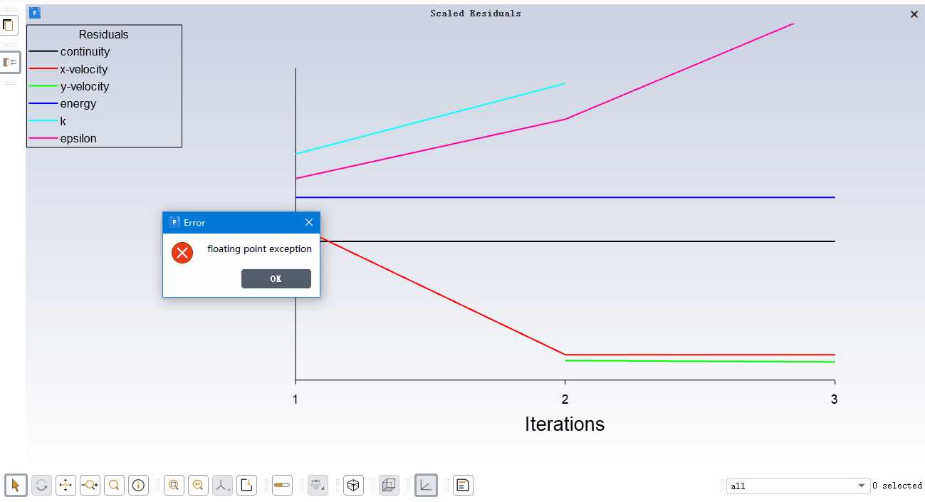
Task: Click the zoom out magnifier icon
Action: click(x=198, y=486)
